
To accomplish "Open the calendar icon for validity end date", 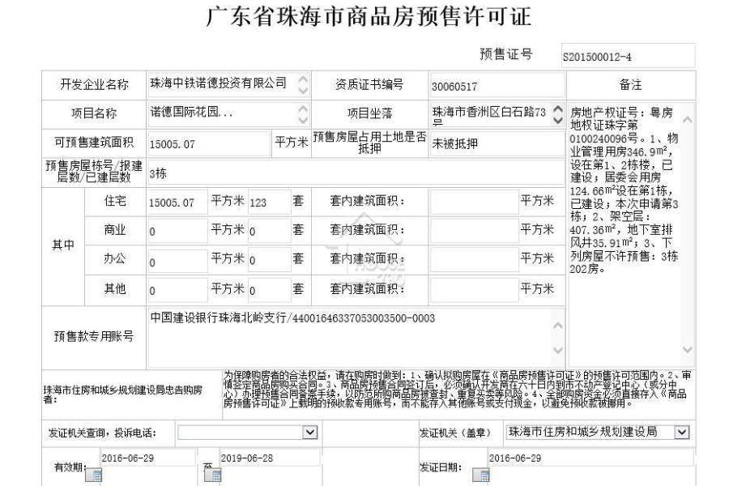I will [213, 475].
